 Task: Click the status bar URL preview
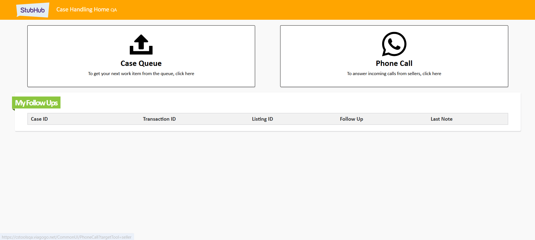67,237
